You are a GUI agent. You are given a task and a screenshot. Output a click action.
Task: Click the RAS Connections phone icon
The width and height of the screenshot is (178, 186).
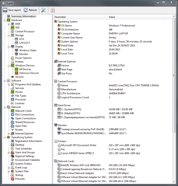13,115
